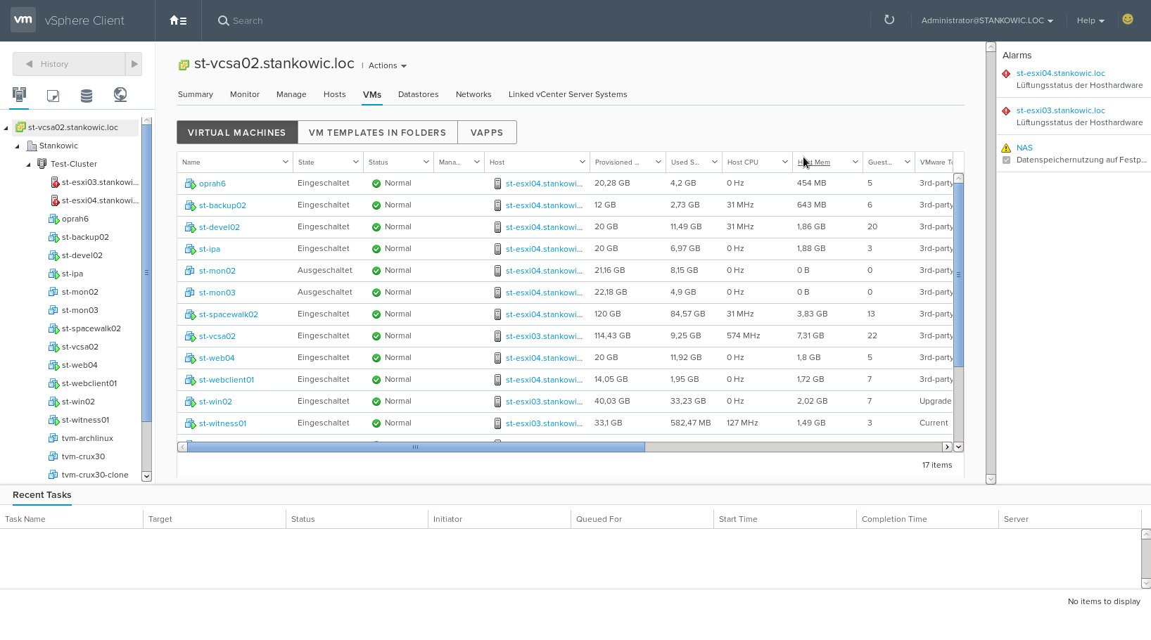Click vCenter icon beside page title
This screenshot has height=640, width=1151.
pyautogui.click(x=184, y=65)
